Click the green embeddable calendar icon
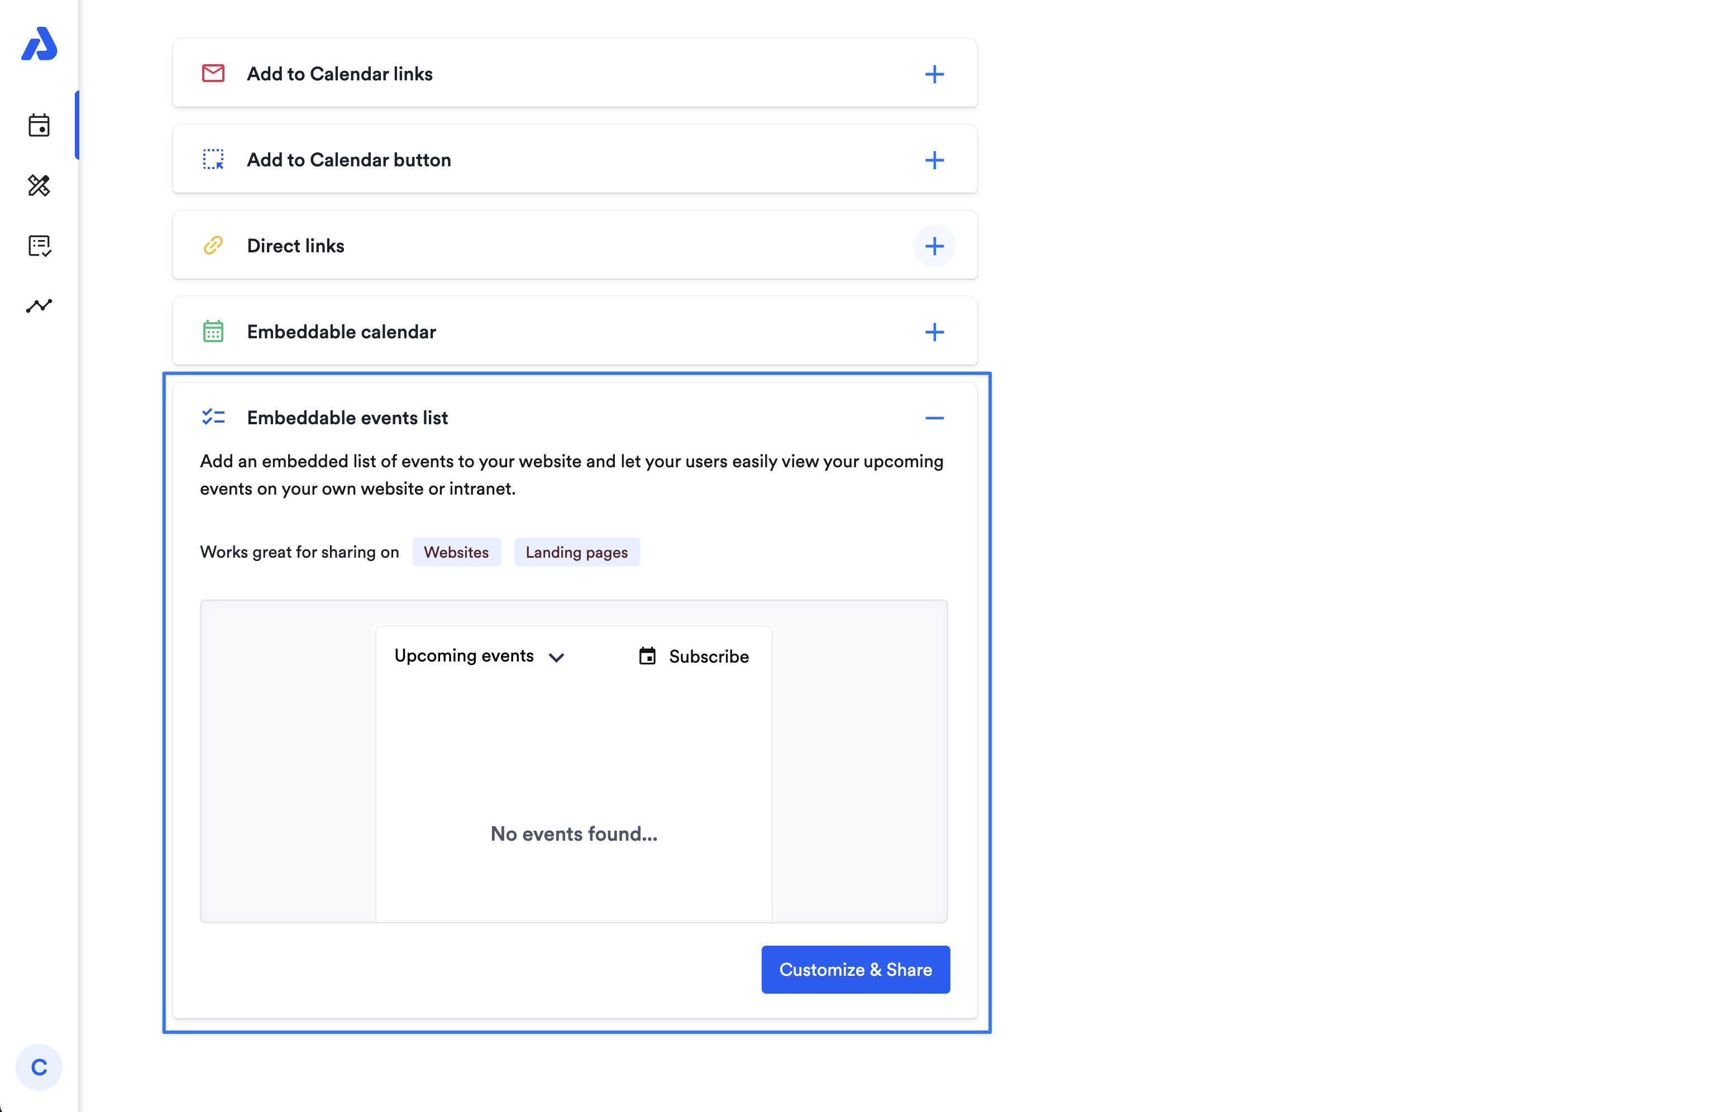Viewport: 1721px width, 1112px height. pyautogui.click(x=213, y=332)
